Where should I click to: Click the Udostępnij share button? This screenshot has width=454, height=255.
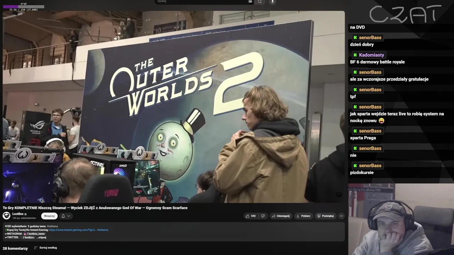(281, 216)
